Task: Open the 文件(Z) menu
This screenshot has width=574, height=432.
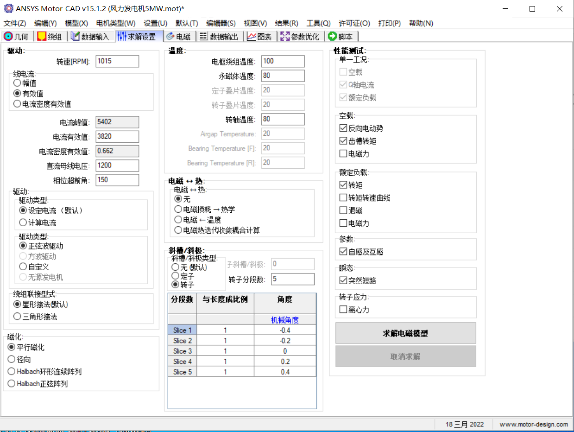Action: click(x=15, y=23)
